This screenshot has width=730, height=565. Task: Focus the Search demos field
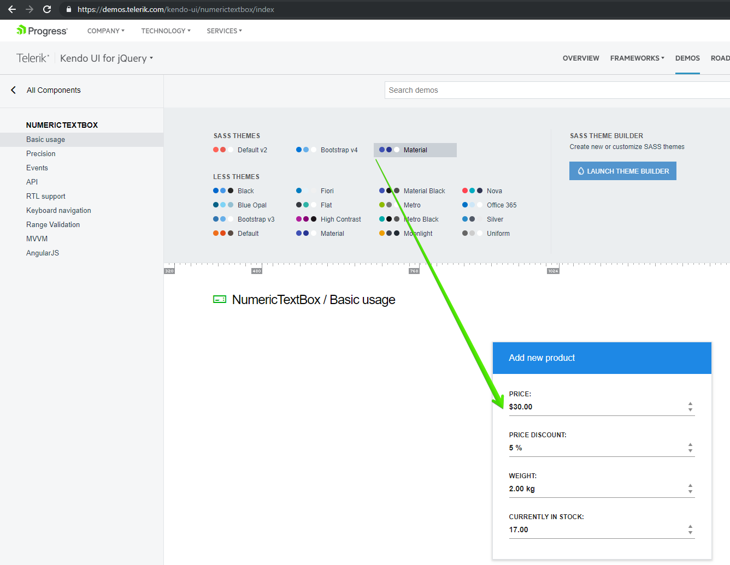click(x=557, y=90)
